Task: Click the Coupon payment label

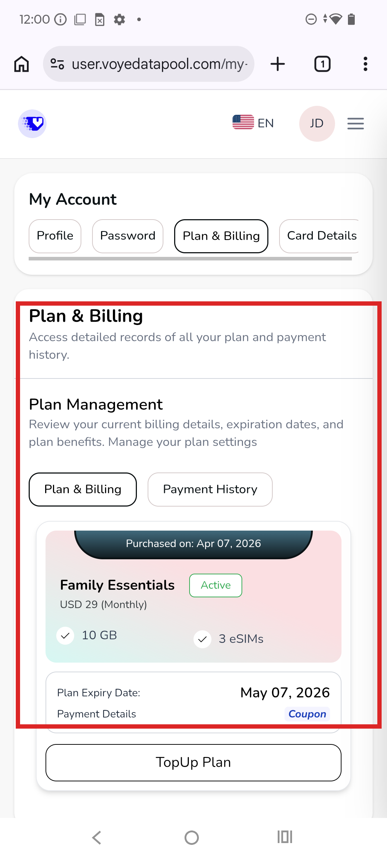Action: (x=307, y=714)
